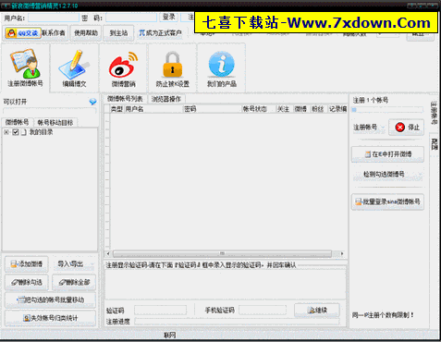Open the blue info 我们的产品 icon
This screenshot has width=441, height=342.
tap(221, 68)
